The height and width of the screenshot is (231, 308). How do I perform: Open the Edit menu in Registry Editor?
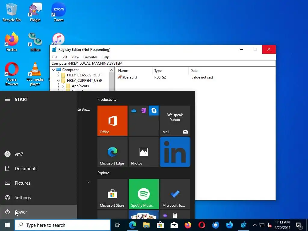point(64,57)
